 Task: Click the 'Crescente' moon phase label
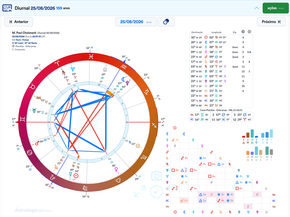[x=20, y=49]
